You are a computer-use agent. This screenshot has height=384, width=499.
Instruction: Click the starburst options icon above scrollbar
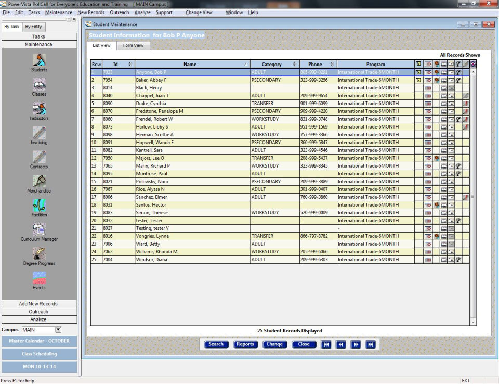473,64
